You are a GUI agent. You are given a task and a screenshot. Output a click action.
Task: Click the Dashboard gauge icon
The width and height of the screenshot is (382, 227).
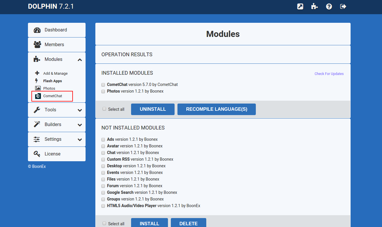pos(37,30)
